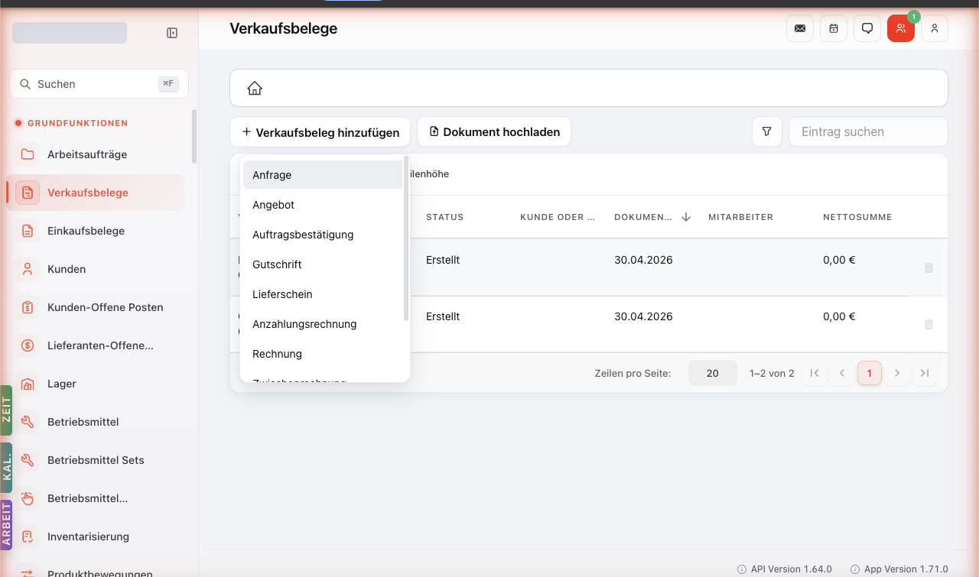
Task: Click the 1–2 von 2 pagination text
Action: point(772,374)
